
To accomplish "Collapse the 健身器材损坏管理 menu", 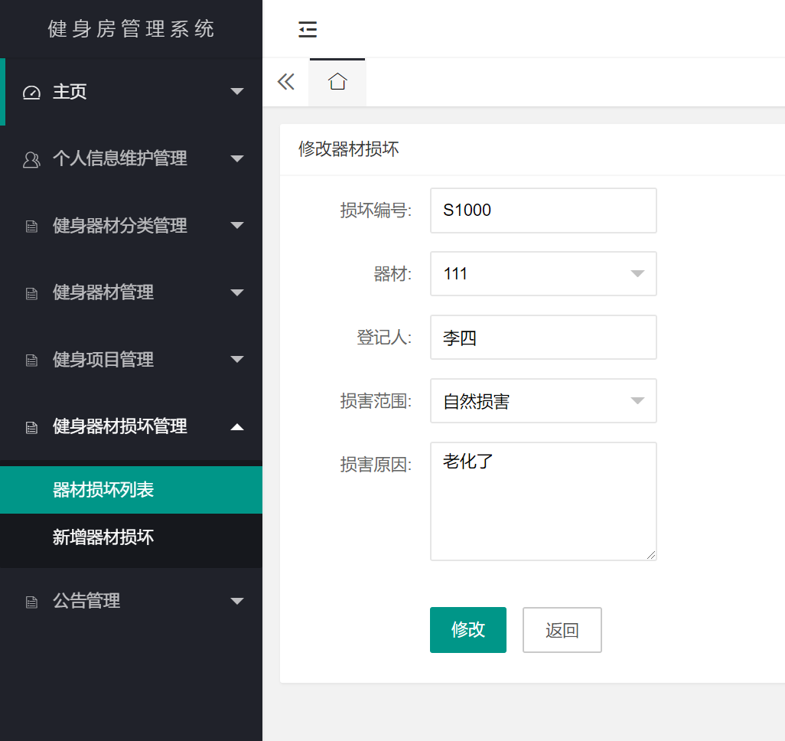I will [237, 426].
